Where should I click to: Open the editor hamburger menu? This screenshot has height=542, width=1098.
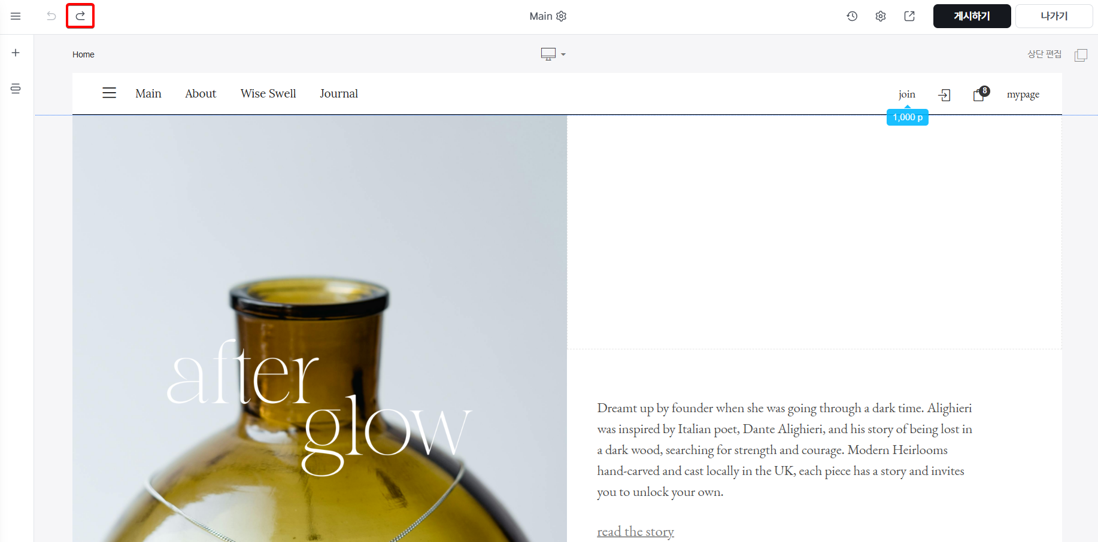pyautogui.click(x=16, y=16)
